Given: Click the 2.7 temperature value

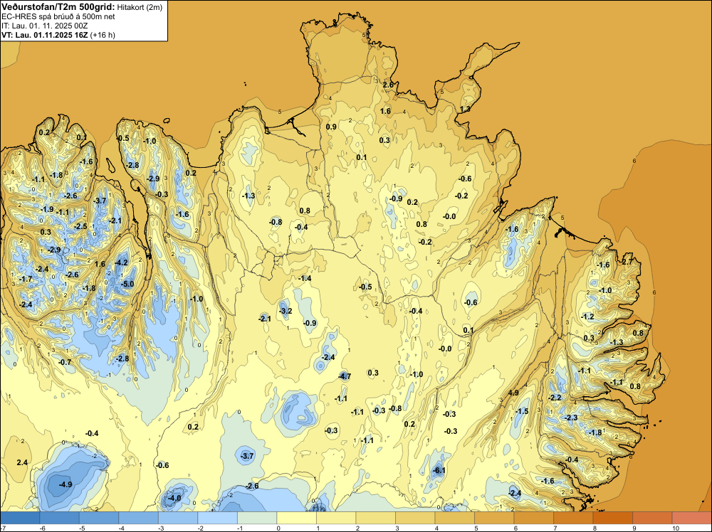Looking at the screenshot, I should [x=627, y=262].
